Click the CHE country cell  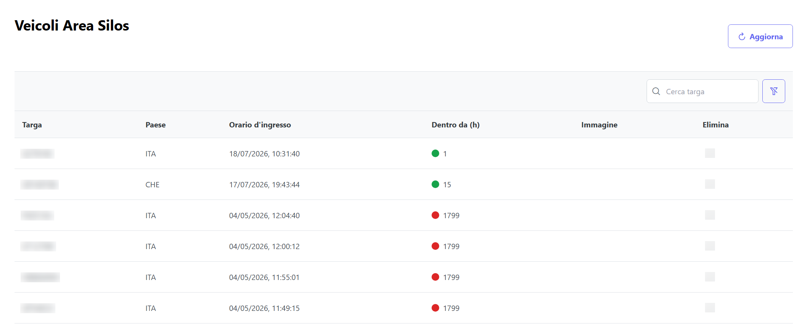[x=152, y=185]
